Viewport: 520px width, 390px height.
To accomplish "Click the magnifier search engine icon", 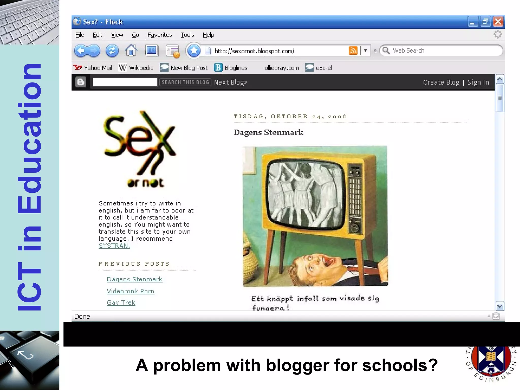I will pyautogui.click(x=386, y=50).
